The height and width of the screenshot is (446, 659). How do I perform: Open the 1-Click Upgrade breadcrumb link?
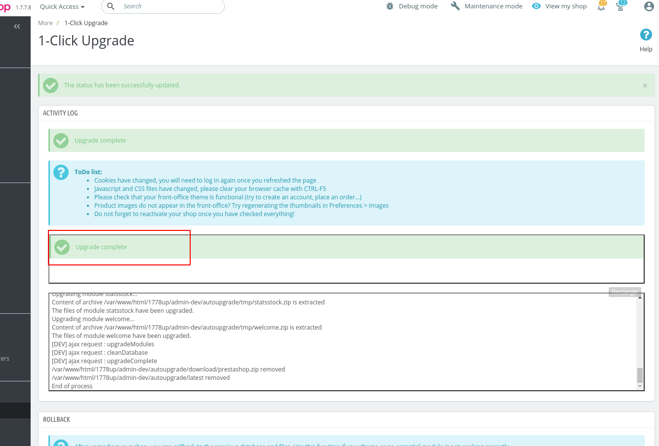pos(86,23)
